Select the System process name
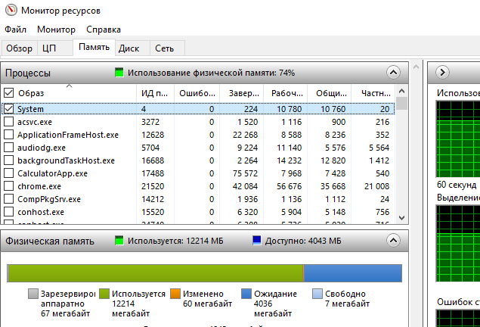The width and height of the screenshot is (480, 327). point(30,109)
